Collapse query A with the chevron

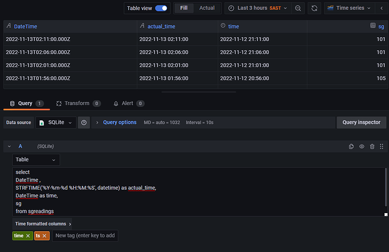[x=9, y=147]
